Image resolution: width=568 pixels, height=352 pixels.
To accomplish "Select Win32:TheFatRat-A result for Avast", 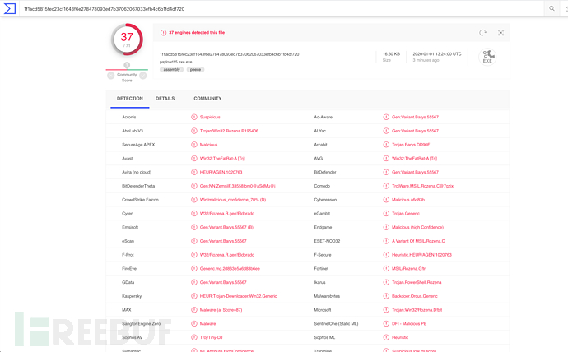I will click(222, 159).
